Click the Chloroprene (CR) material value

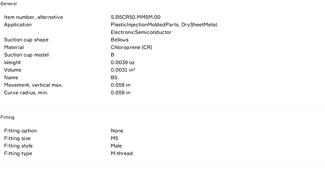pyautogui.click(x=131, y=47)
